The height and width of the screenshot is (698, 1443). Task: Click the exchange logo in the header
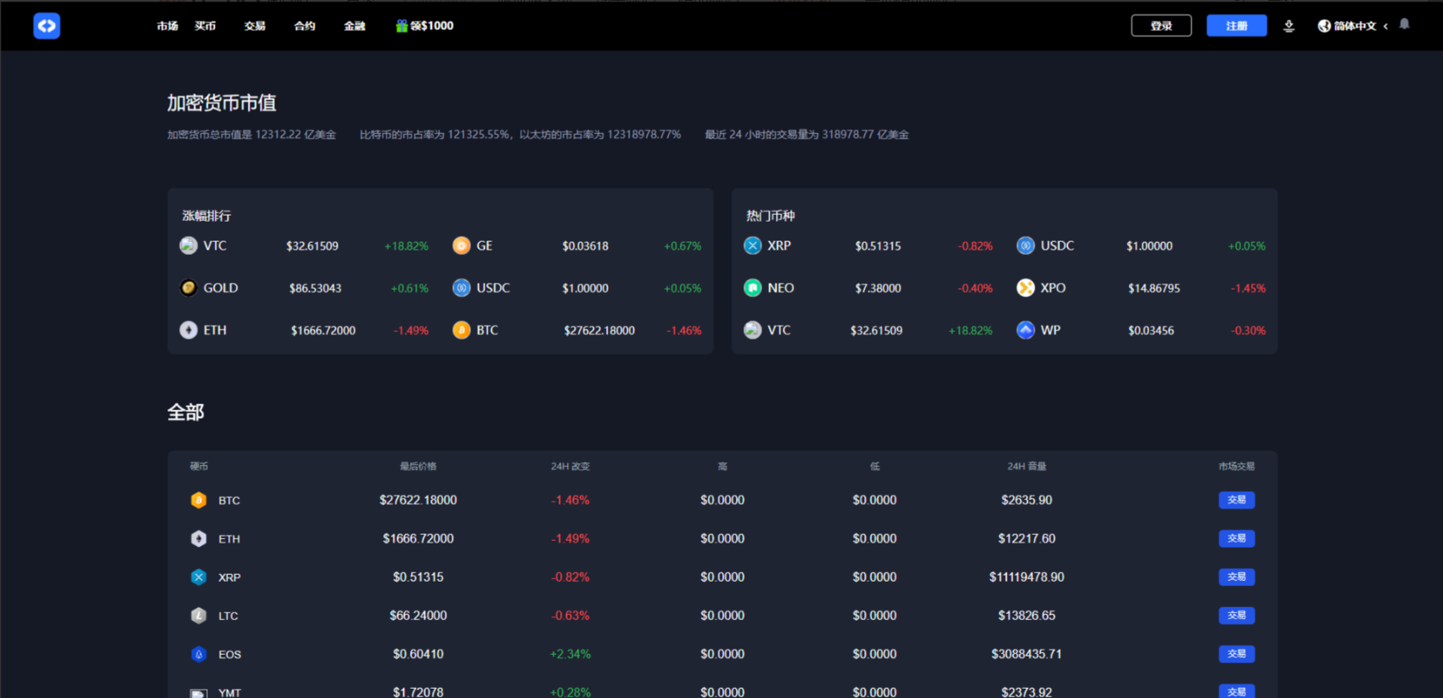47,26
